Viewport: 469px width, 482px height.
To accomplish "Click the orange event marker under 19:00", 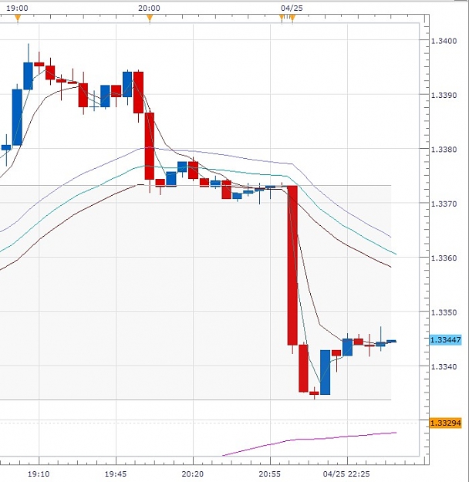I will coord(18,19).
